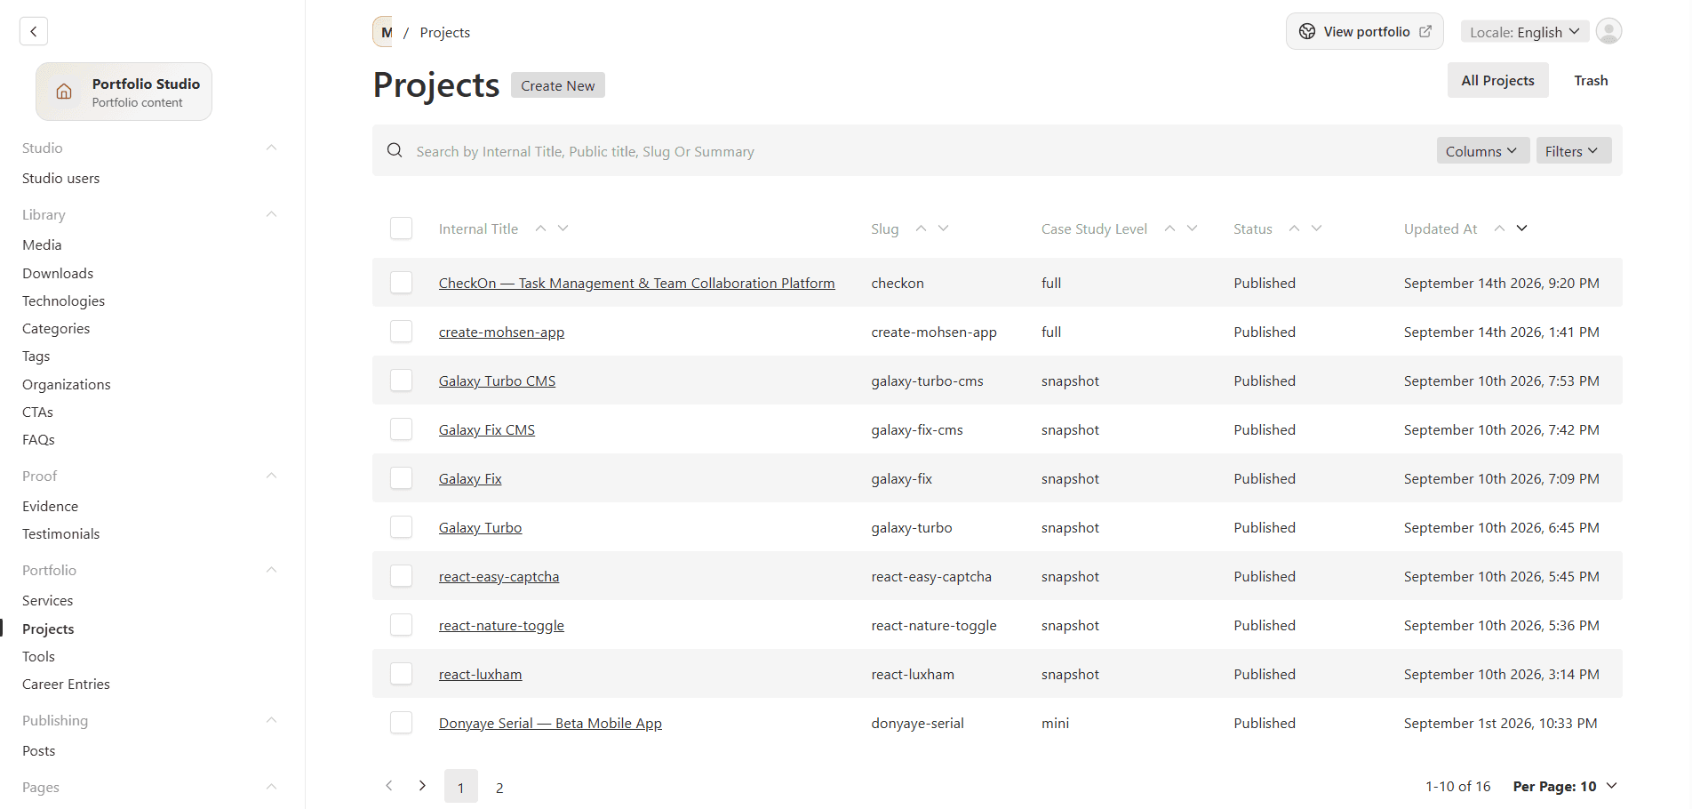Open Testimonials in the sidebar
The height and width of the screenshot is (809, 1692).
pyautogui.click(x=61, y=534)
